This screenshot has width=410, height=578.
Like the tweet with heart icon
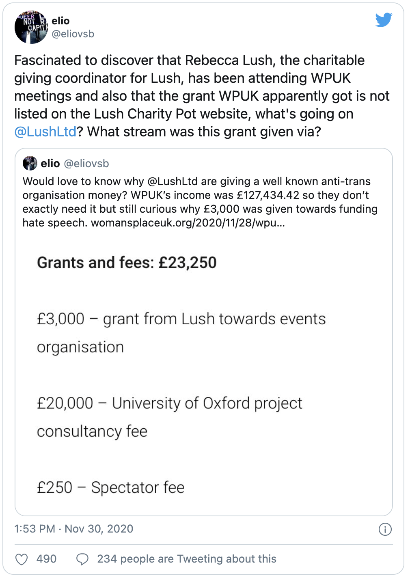pos(22,559)
